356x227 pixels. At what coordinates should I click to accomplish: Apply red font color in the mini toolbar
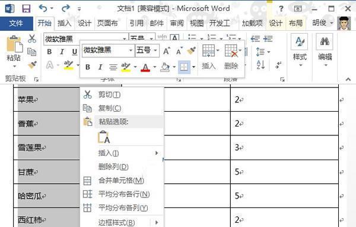pos(145,67)
